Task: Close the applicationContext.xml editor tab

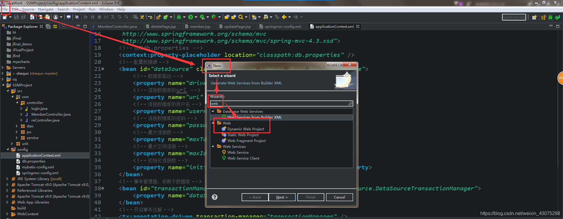Action: (x=358, y=26)
